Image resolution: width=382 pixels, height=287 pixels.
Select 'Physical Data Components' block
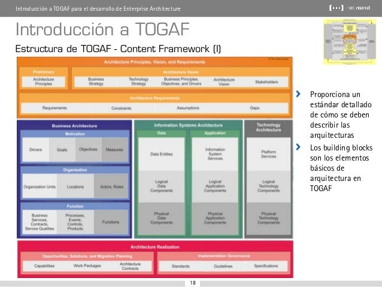pyautogui.click(x=161, y=218)
